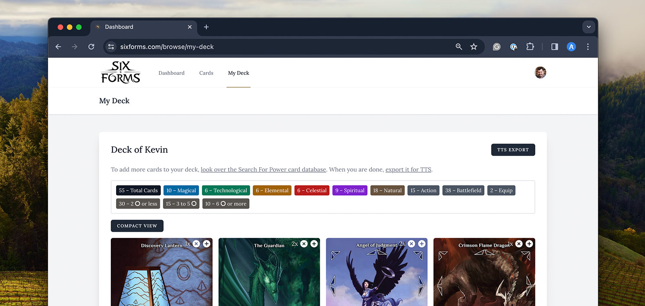This screenshot has height=306, width=645.
Task: Open the user account avatar menu
Action: click(x=541, y=72)
